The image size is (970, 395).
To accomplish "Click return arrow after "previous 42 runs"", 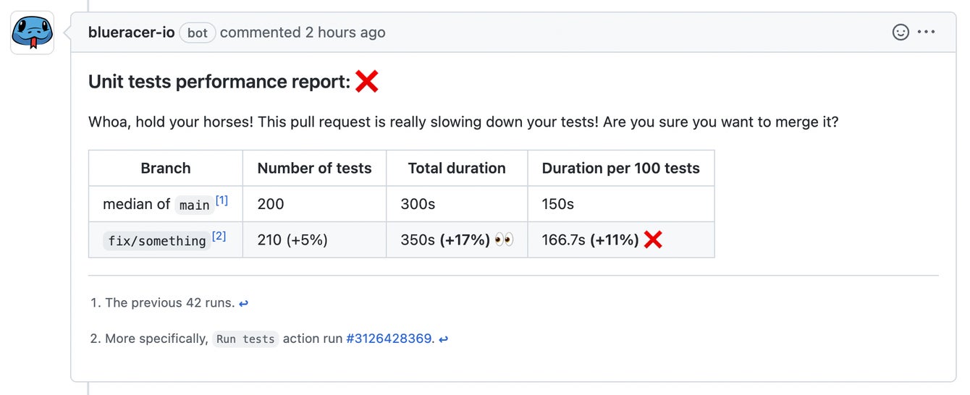I will 243,304.
